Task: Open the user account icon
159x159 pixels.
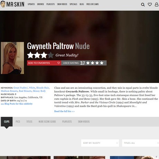Action: pos(157,4)
